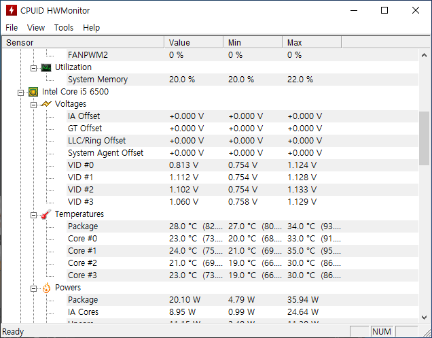Click the 0.99 W IA Cores min
The image size is (432, 338).
(241, 311)
